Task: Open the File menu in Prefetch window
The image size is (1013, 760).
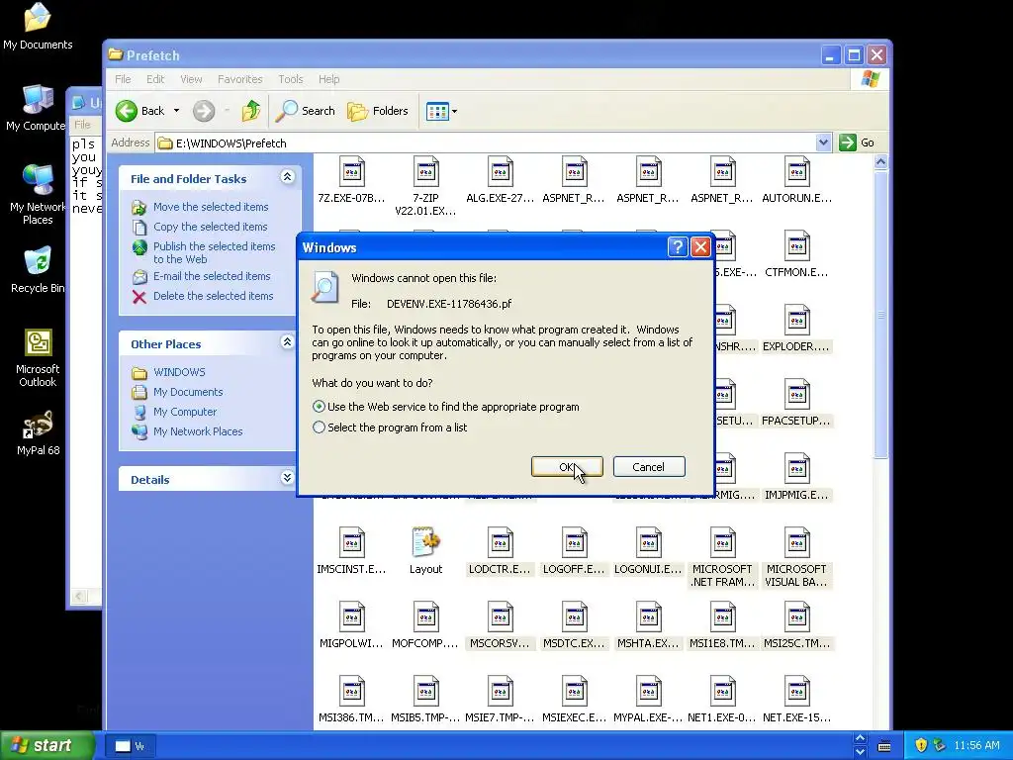Action: 123,79
